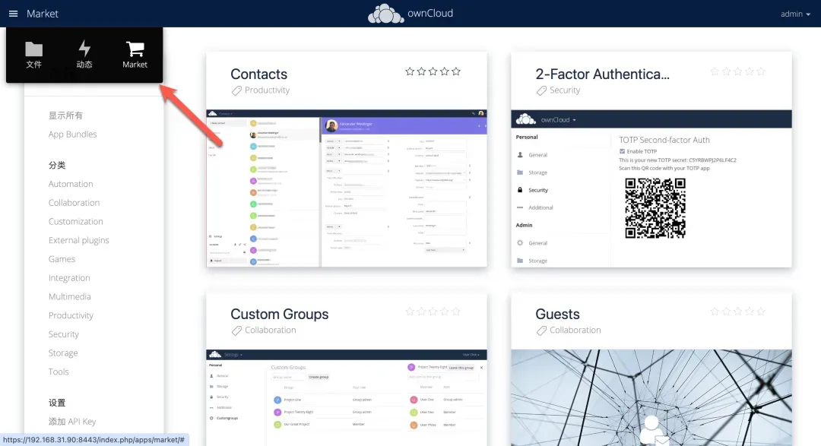
Task: Select 显示所有 in the sidebar
Action: 65,115
